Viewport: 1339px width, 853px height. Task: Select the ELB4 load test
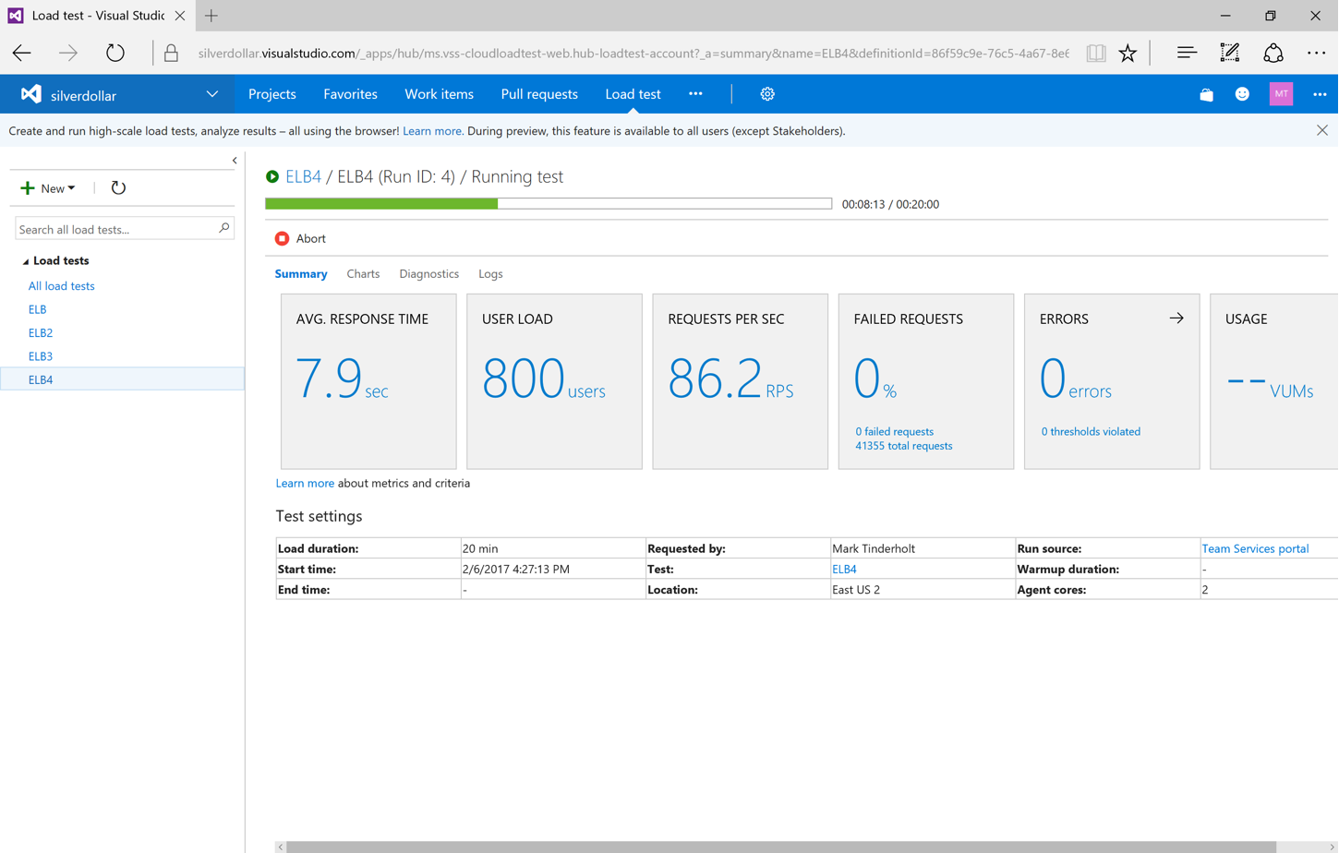click(122, 379)
